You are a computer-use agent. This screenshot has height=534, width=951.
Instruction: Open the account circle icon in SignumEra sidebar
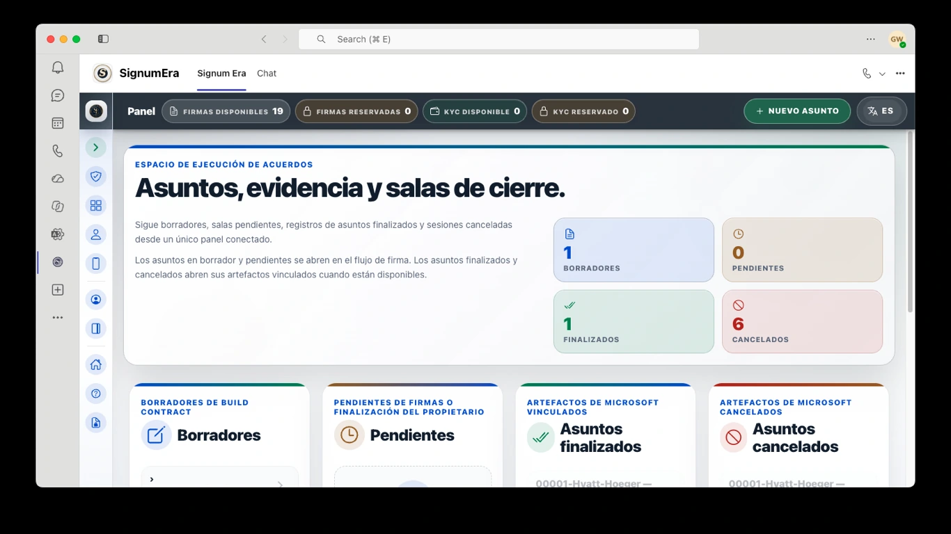96,300
